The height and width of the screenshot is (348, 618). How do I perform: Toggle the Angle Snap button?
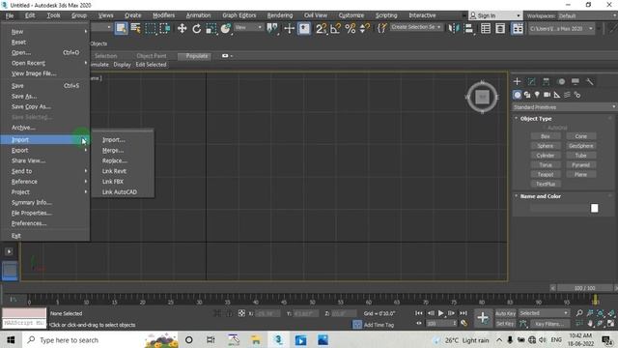[x=335, y=28]
